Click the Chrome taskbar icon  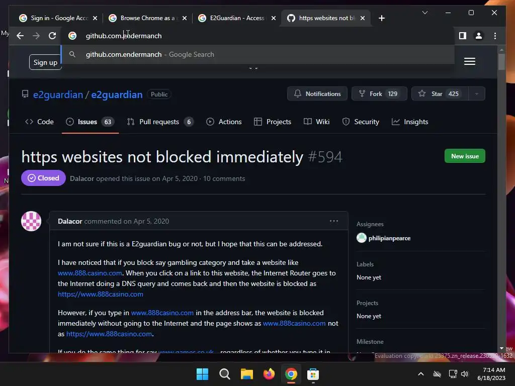[x=291, y=374]
